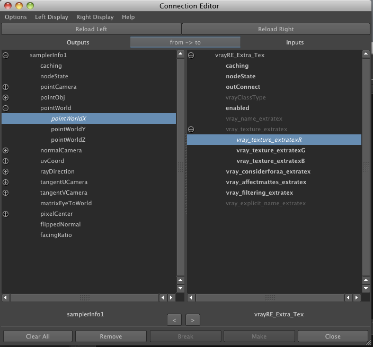This screenshot has width=373, height=347.
Task: Click the yellow minimize window button
Action: point(19,6)
